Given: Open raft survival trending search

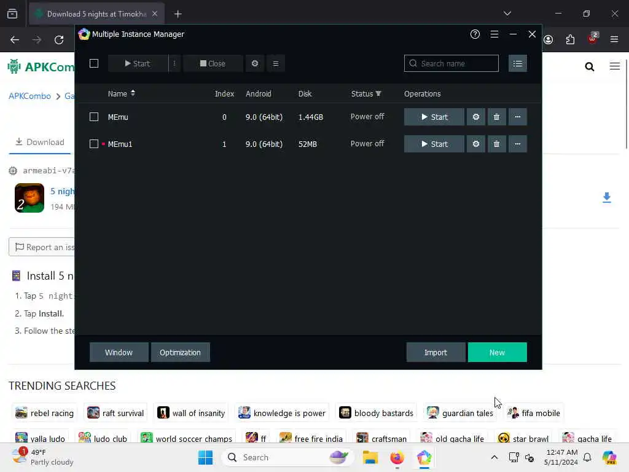Looking at the screenshot, I should [115, 413].
